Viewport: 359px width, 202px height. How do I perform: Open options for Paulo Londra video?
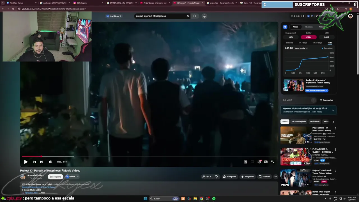point(335,128)
